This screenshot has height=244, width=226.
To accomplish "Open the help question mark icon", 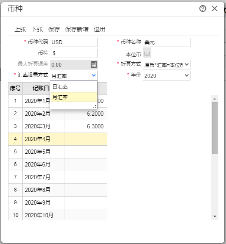I will pos(203,8).
